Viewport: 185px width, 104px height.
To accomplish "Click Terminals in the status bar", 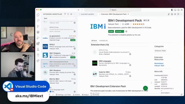I will (95, 95).
